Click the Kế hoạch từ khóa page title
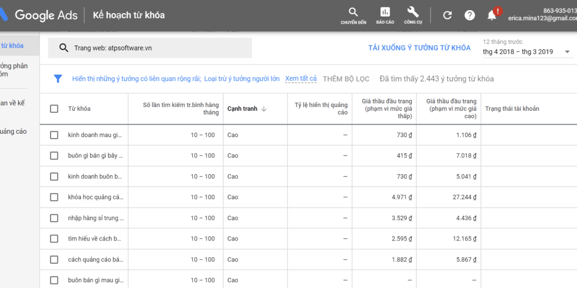 129,15
